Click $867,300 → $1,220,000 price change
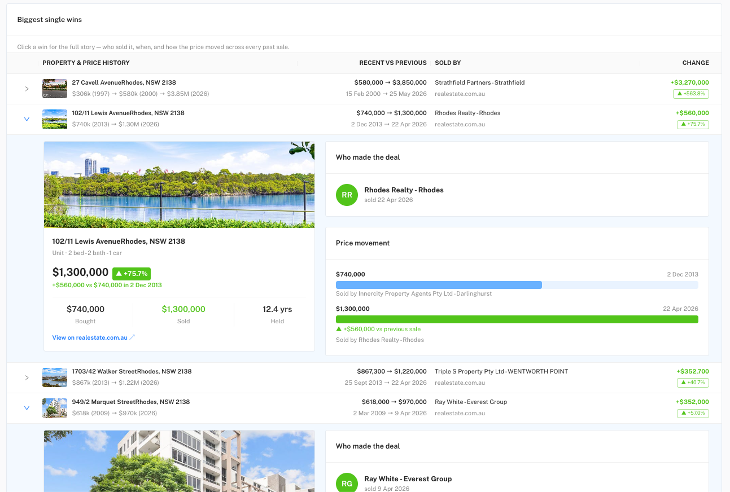Image resolution: width=730 pixels, height=492 pixels. pyautogui.click(x=392, y=371)
